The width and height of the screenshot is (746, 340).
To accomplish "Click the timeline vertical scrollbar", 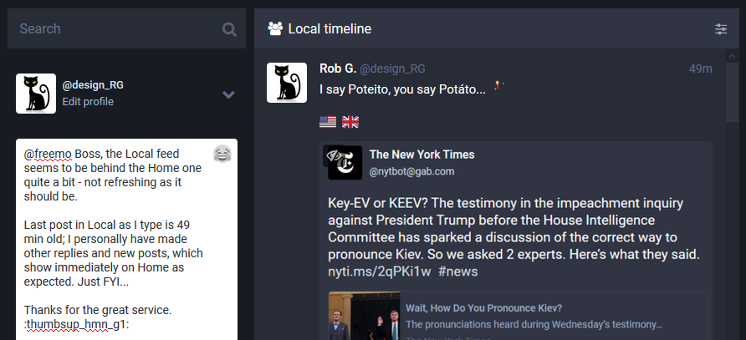I will [x=731, y=92].
